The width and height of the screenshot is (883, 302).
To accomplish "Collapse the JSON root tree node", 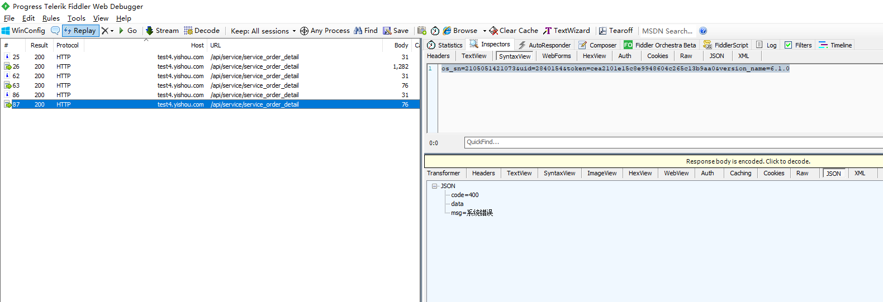I will point(434,186).
